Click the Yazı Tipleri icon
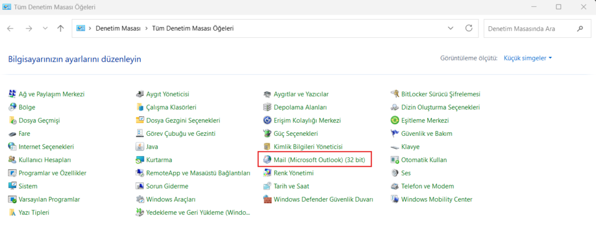 pyautogui.click(x=13, y=212)
